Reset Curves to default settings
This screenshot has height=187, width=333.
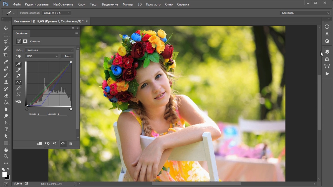click(x=55, y=144)
